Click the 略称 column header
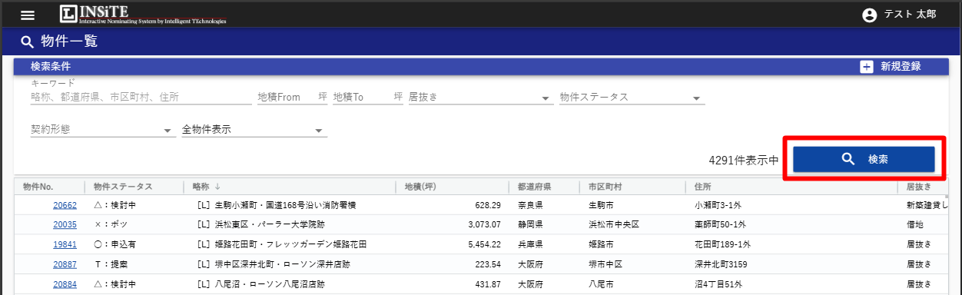Viewport: 962px width, 295px height. pos(201,187)
